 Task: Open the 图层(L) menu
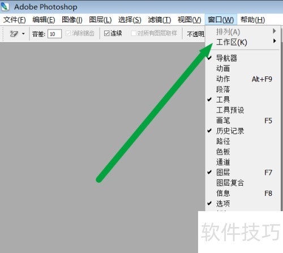tap(100, 20)
